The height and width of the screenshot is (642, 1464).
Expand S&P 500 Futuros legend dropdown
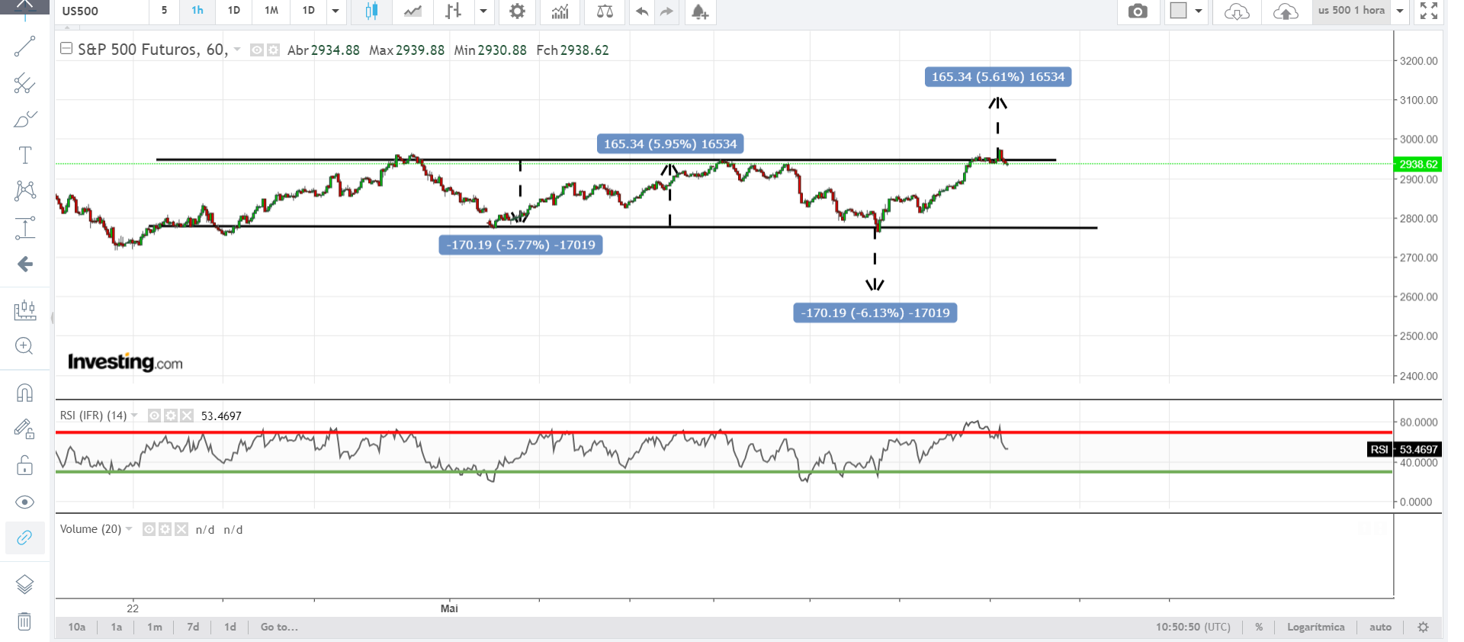pyautogui.click(x=237, y=50)
